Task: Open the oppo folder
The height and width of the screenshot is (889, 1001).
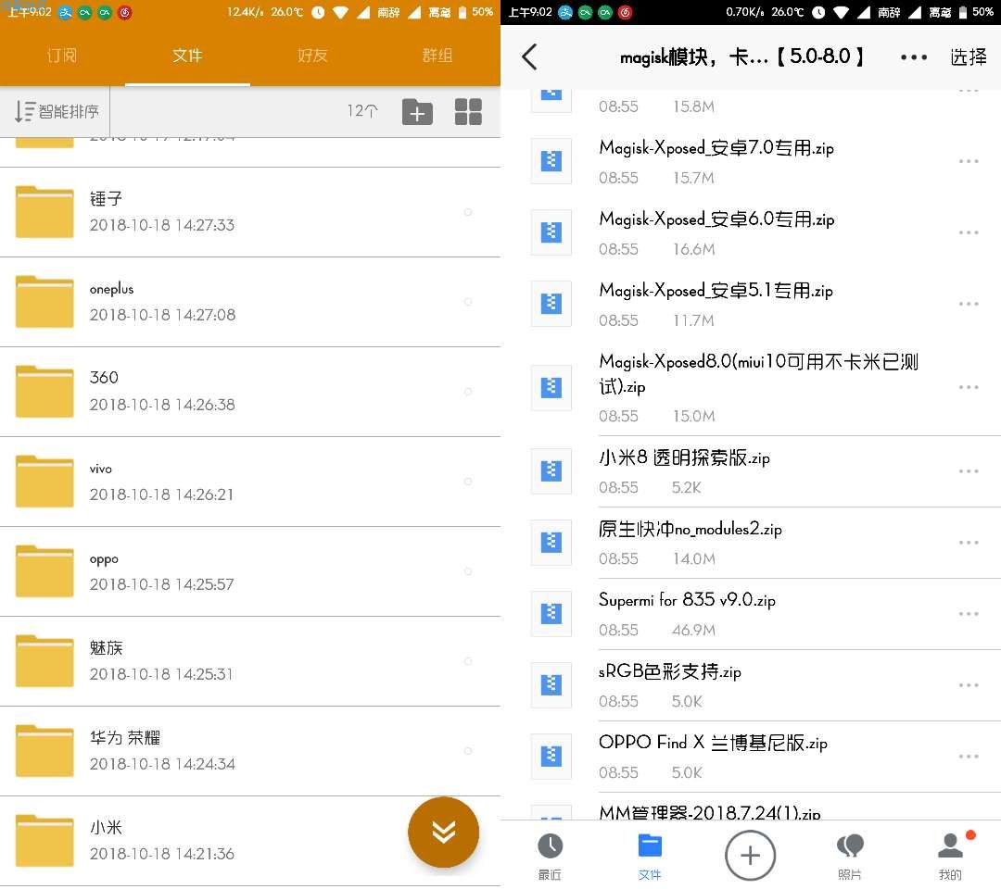Action: click(x=250, y=572)
